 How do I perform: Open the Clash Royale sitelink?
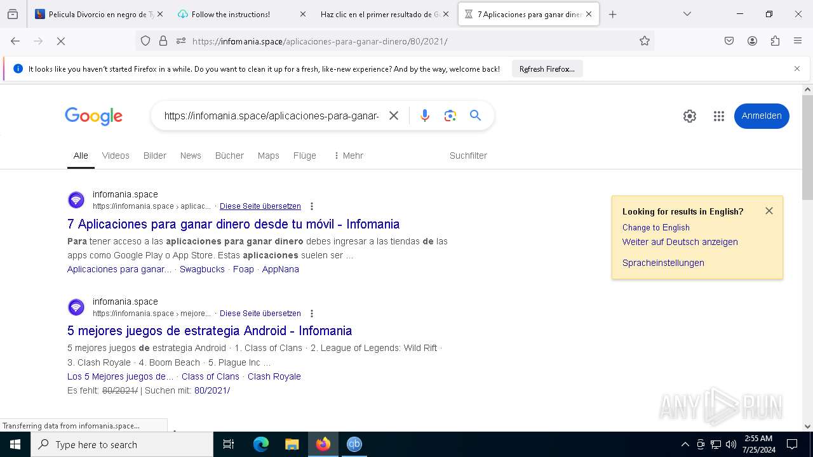click(x=274, y=376)
